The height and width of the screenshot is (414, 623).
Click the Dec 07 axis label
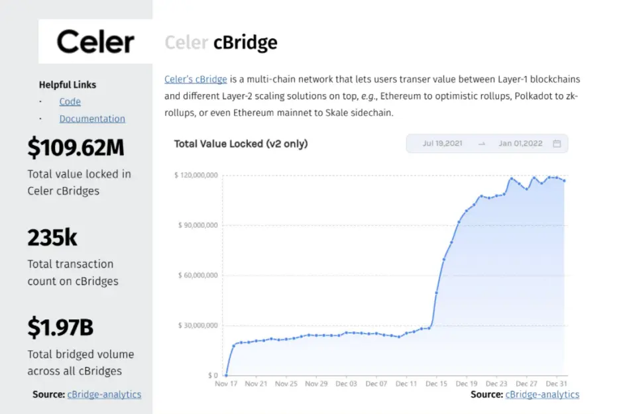(x=376, y=384)
